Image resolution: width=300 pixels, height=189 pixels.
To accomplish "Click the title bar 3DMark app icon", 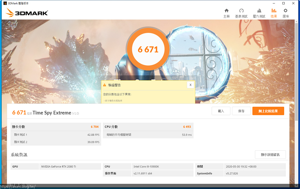I will 5,3.
